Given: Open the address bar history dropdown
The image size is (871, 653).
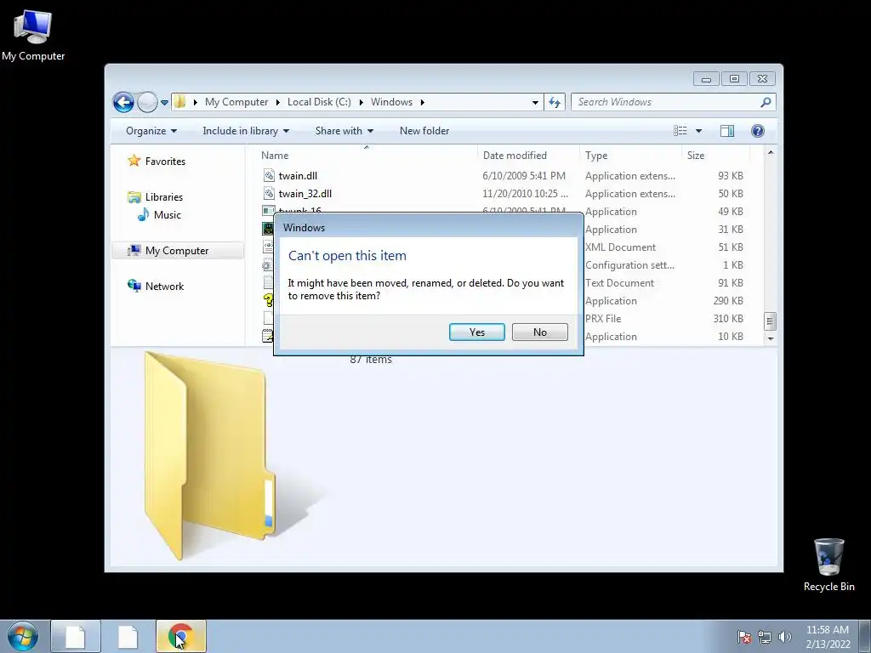Looking at the screenshot, I should coord(535,102).
